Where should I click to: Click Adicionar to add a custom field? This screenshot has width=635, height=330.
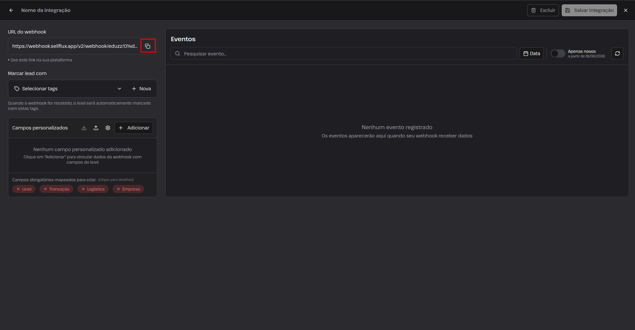[134, 128]
